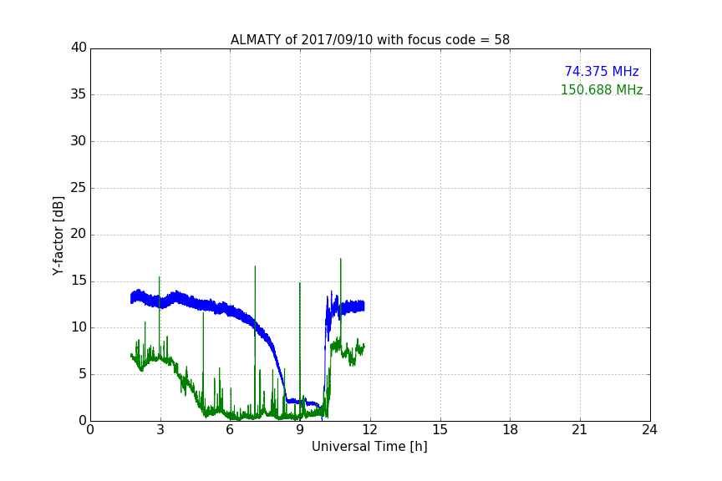Click the x-axis tick label 3
722x481 pixels.
click(160, 430)
